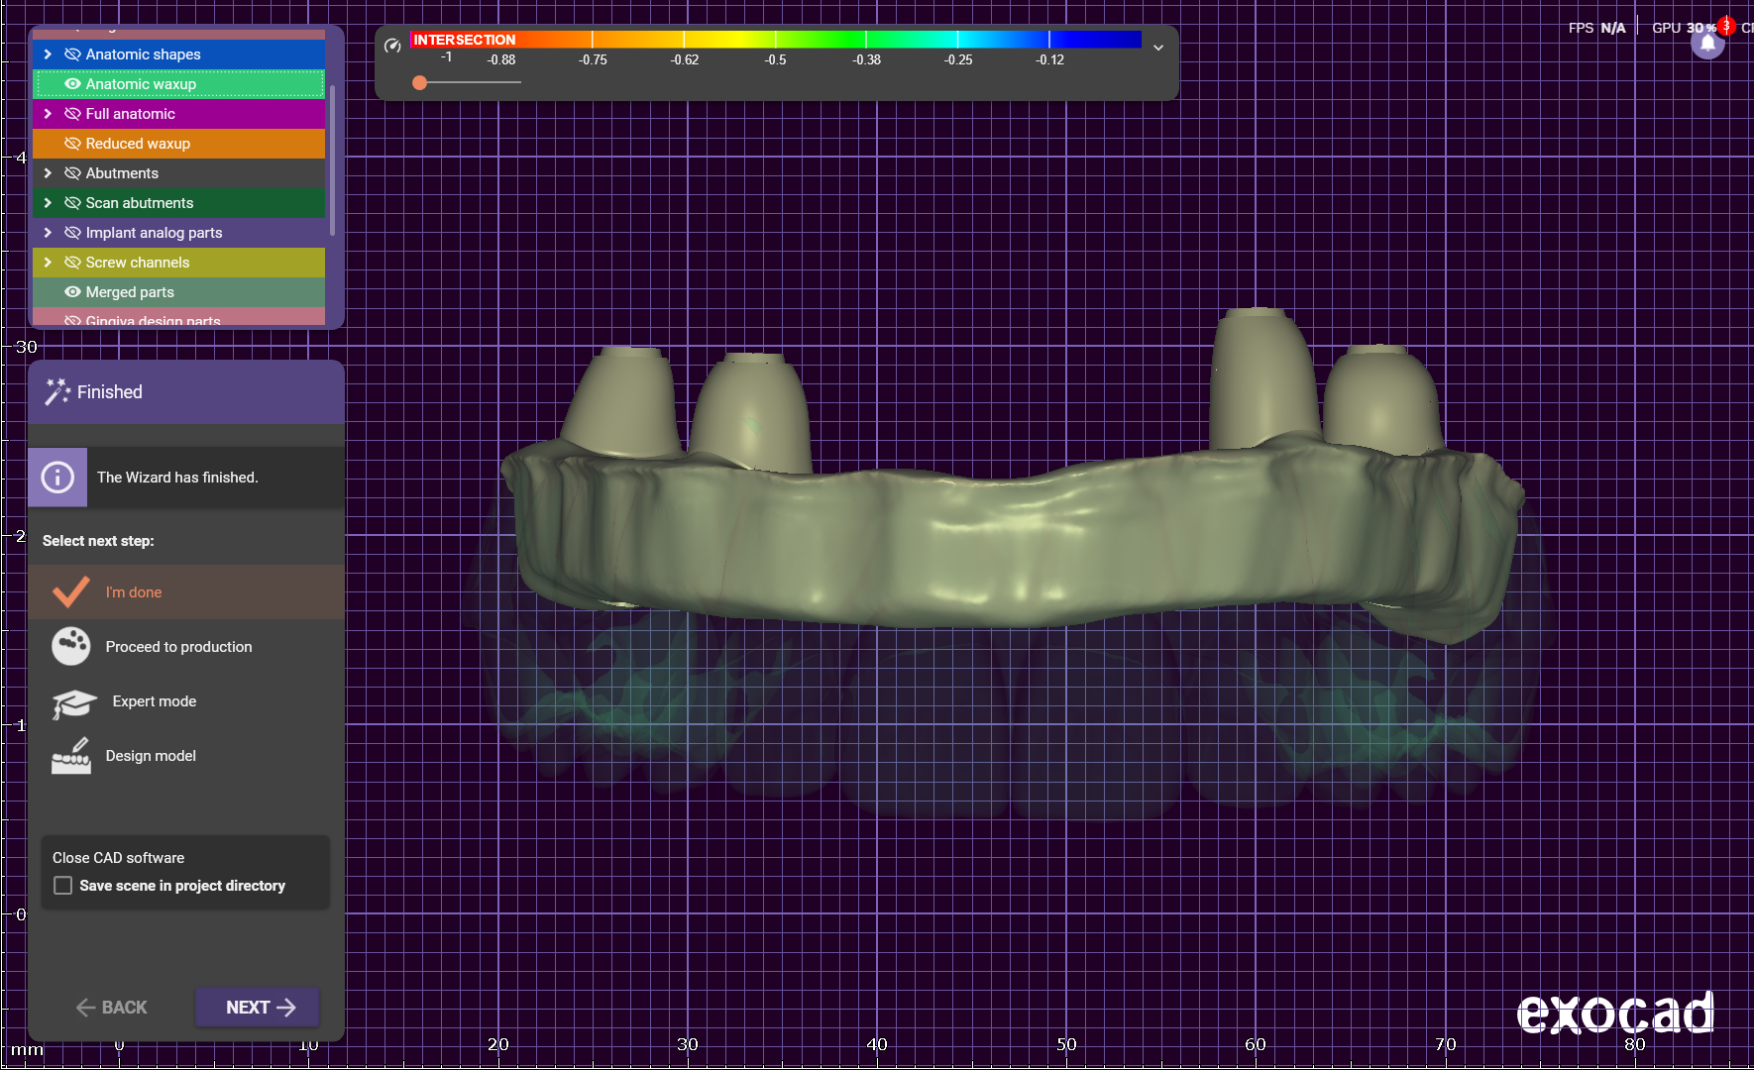Show the Reduced waxup layer

click(72, 144)
